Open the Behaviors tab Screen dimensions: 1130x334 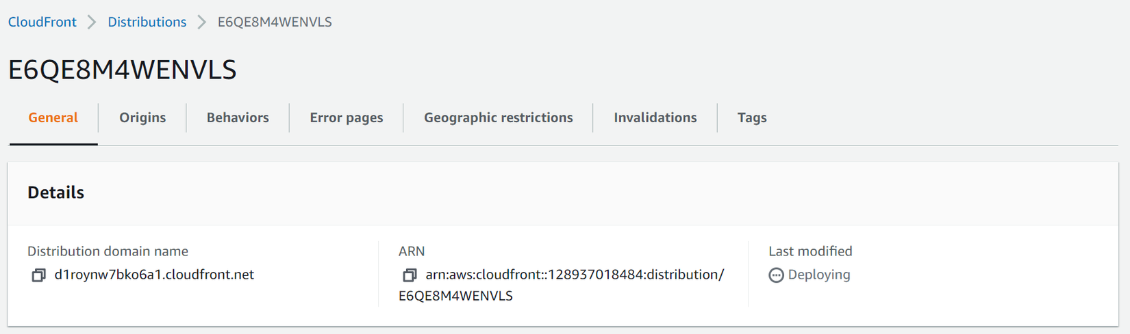tap(238, 117)
